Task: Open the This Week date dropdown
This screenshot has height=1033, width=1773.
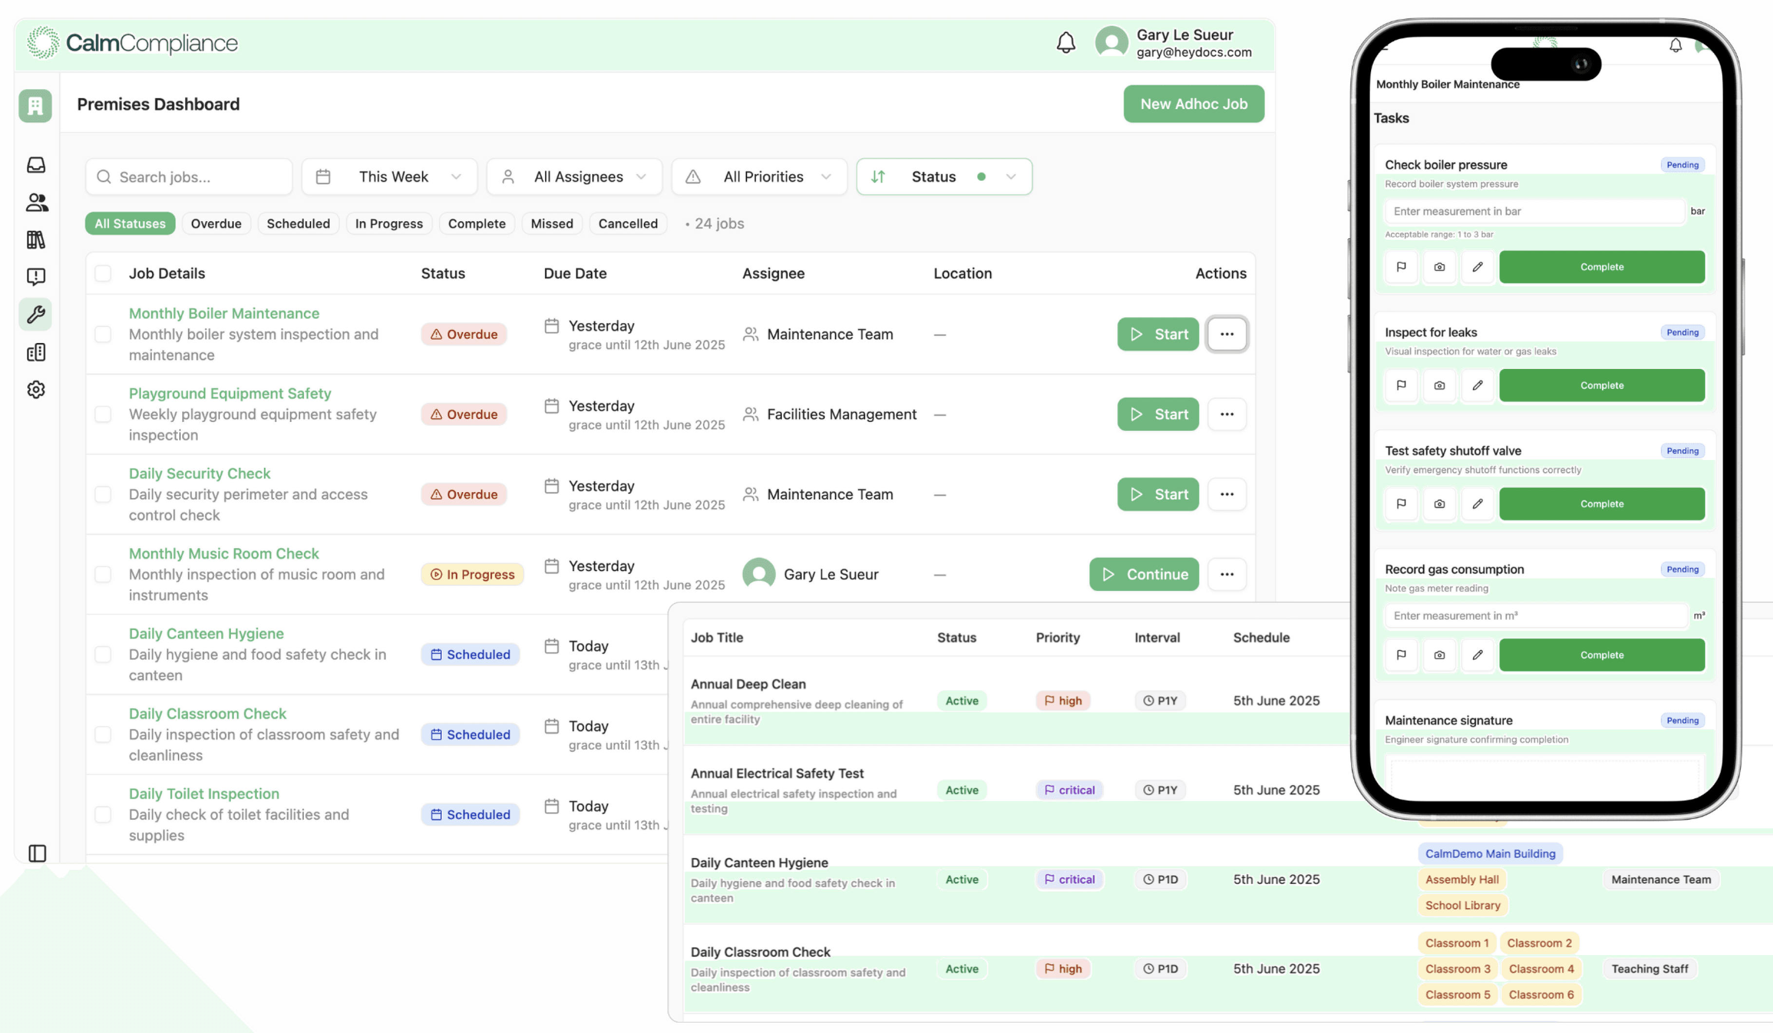Action: (x=389, y=176)
